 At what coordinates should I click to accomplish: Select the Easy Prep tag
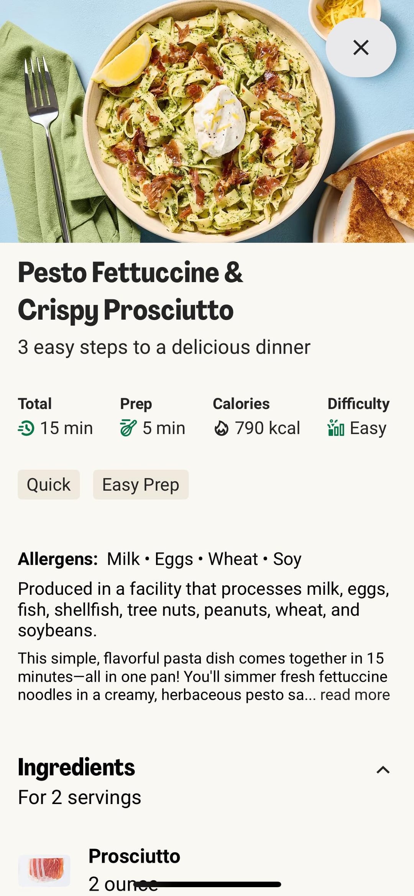141,484
